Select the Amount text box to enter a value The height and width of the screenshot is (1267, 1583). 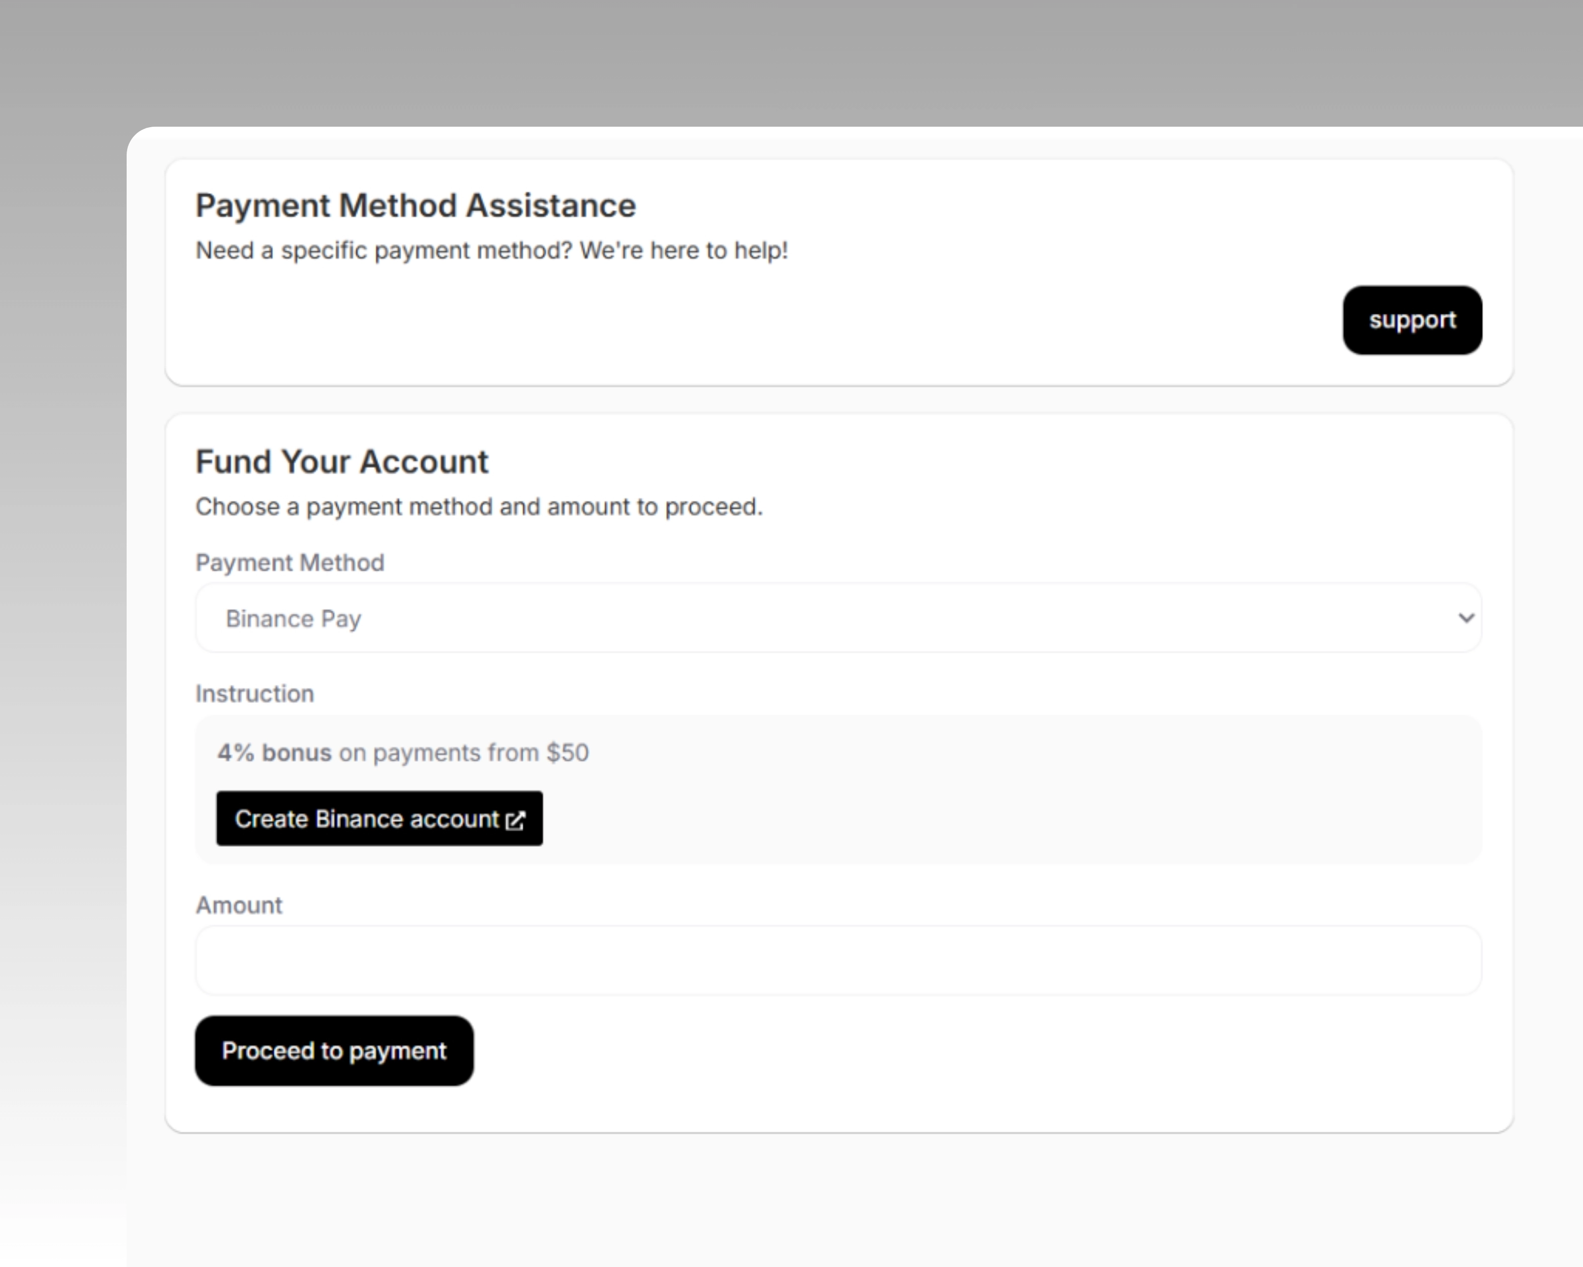pos(837,960)
